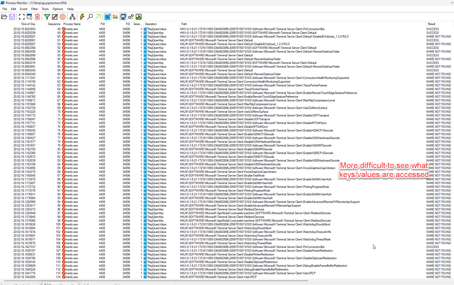This screenshot has width=454, height=285.
Task: Sort by the Time of Day column header
Action: 28,24
